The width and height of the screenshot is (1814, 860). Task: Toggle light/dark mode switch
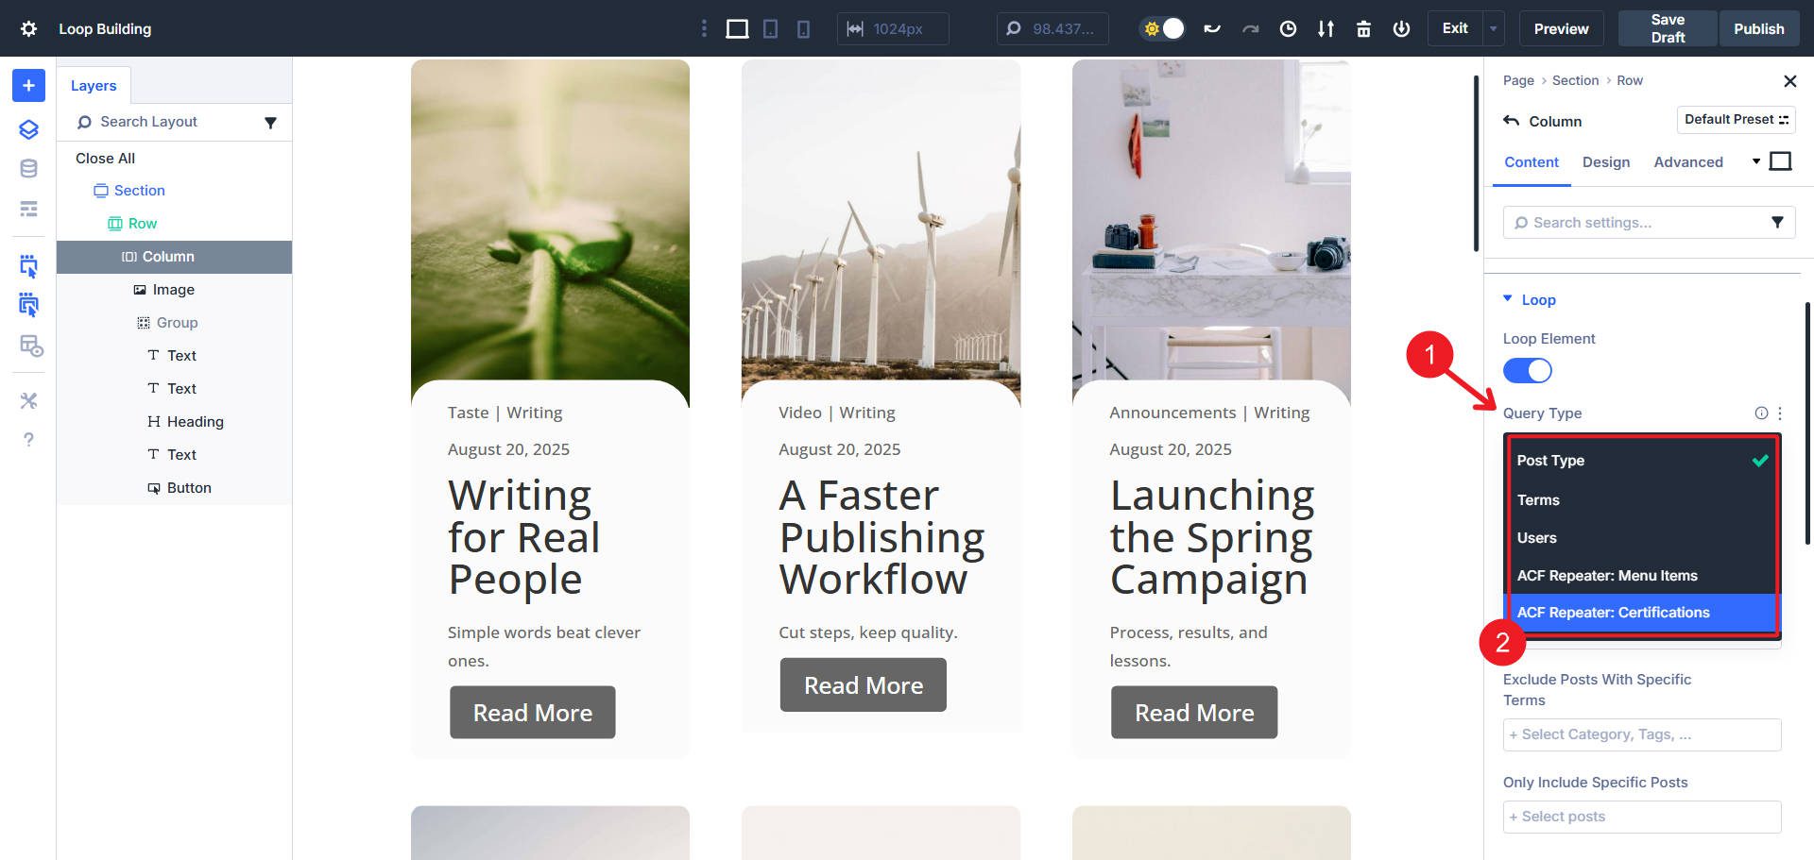tap(1163, 28)
